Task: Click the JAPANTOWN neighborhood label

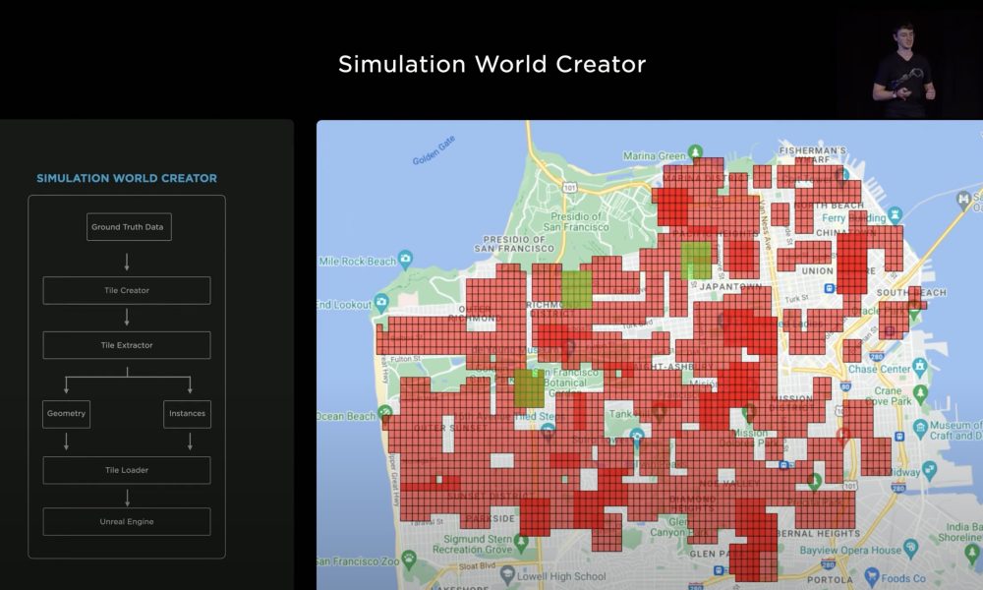Action: (x=730, y=286)
